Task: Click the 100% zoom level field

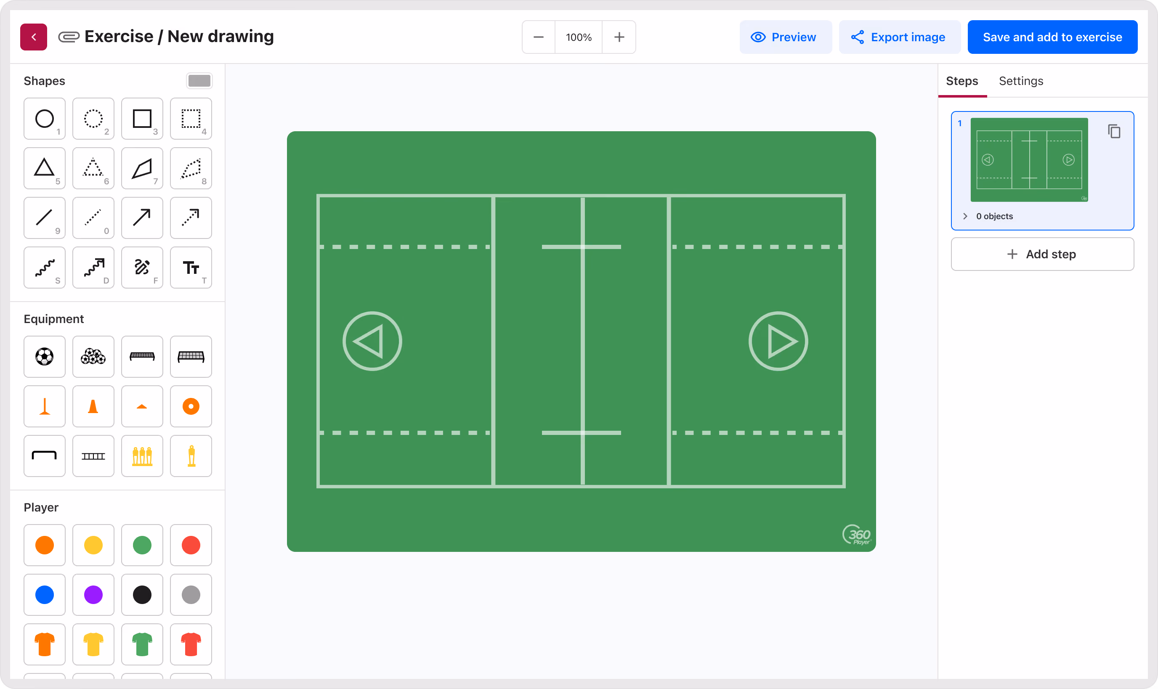Action: (579, 37)
